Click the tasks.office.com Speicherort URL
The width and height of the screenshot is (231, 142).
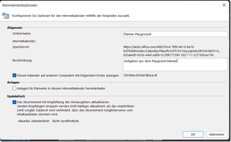coord(171,51)
